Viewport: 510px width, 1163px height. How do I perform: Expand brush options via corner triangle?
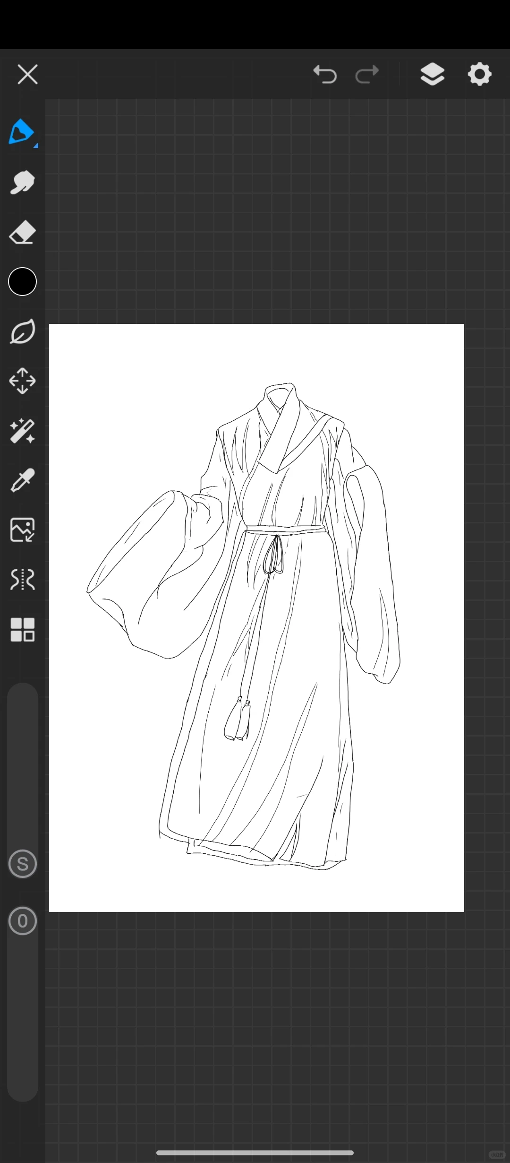click(x=36, y=146)
